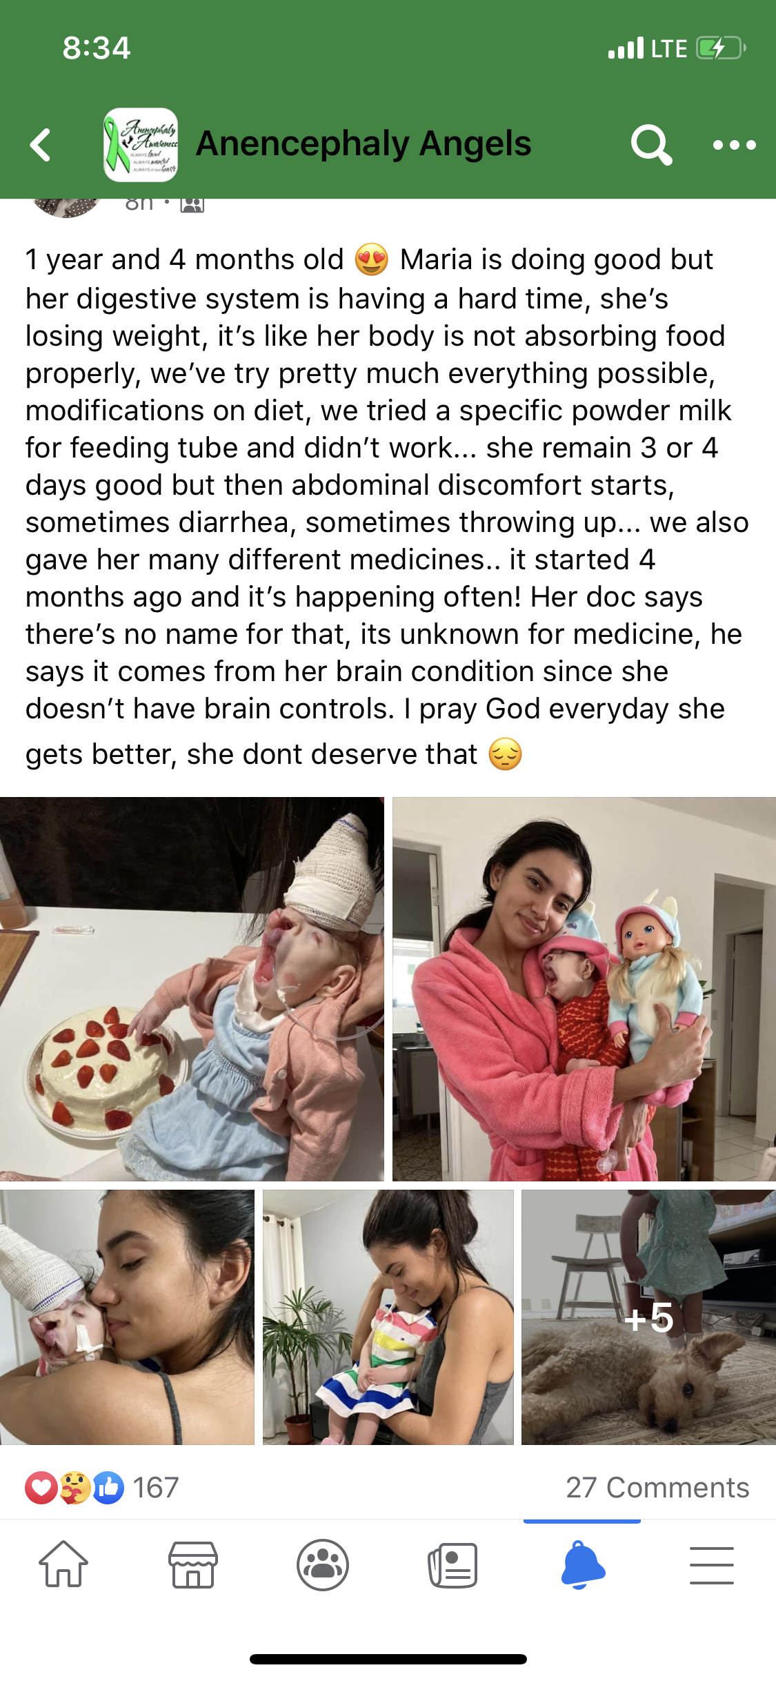Open the Notifications bell tab
Image resolution: width=776 pixels, height=1681 pixels.
[583, 1564]
